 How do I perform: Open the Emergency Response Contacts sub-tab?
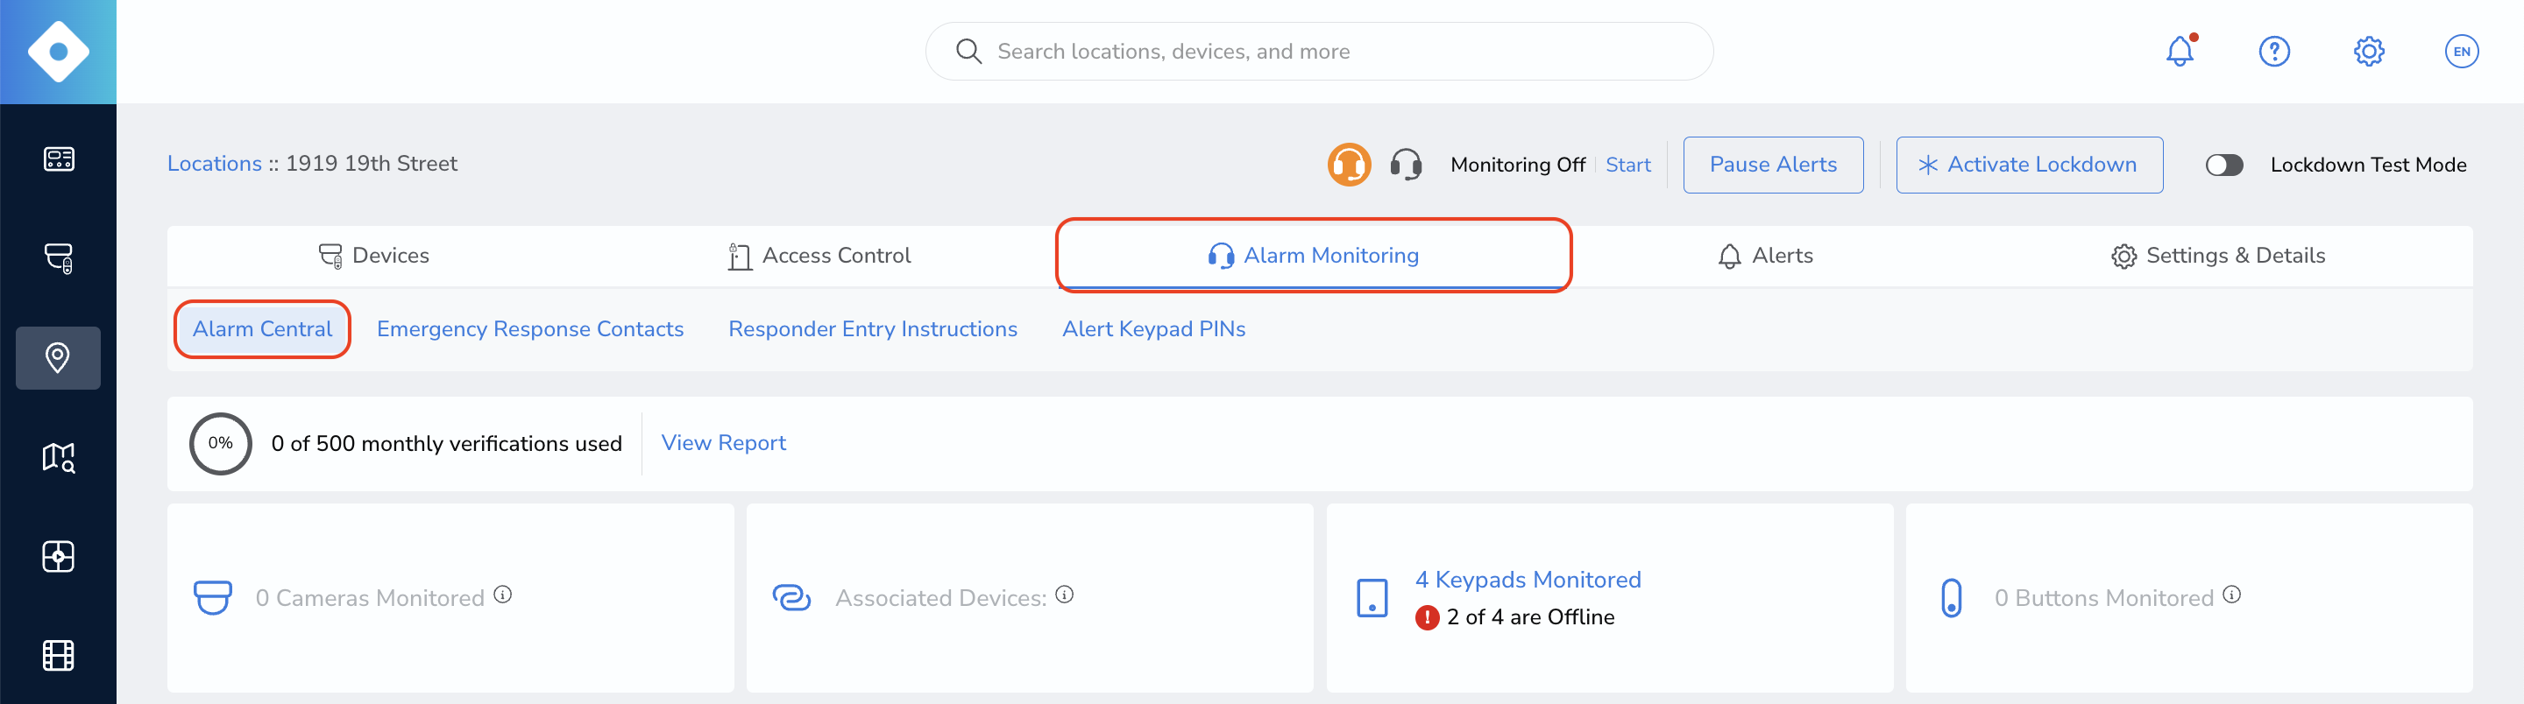[x=530, y=329]
